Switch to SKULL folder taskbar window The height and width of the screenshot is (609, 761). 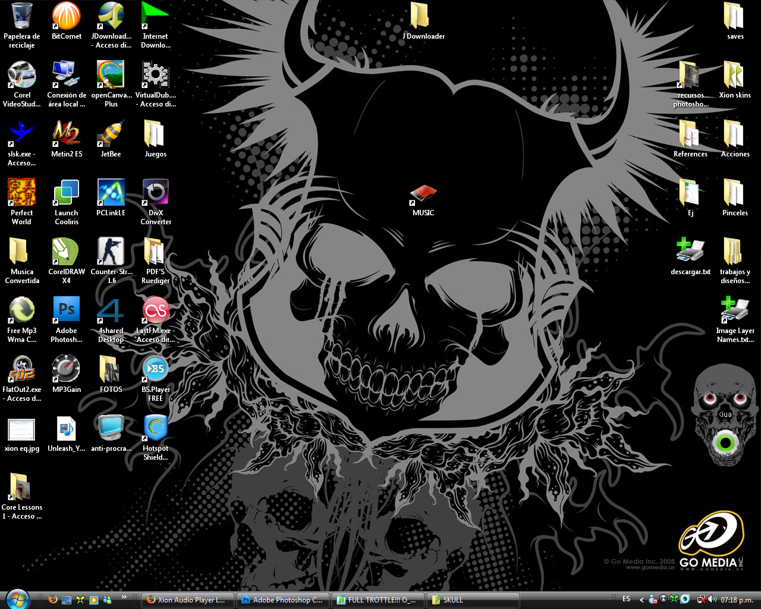[473, 599]
